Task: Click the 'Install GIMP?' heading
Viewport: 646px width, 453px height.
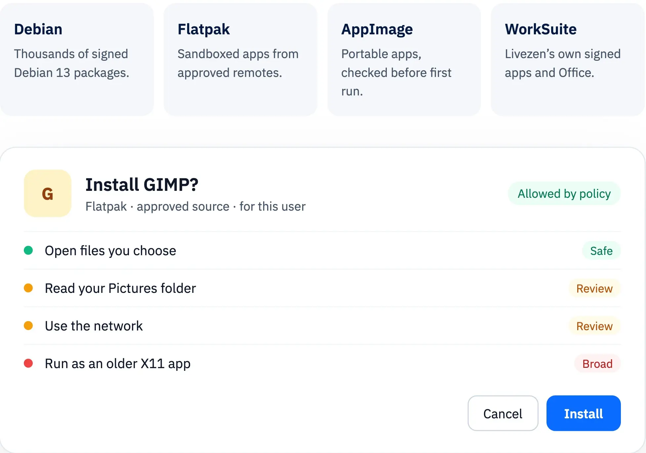Action: pos(142,184)
